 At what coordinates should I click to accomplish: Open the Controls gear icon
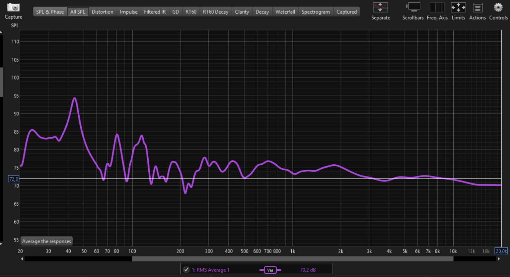pos(498,8)
